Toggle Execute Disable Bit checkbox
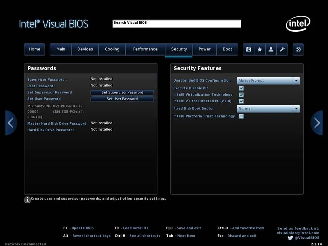 click(241, 88)
